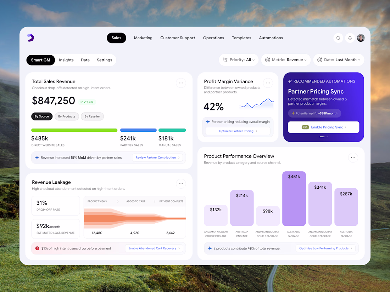Screen dimensions: 390x292
Task: Open the Customer Support tab
Action: click(x=178, y=38)
